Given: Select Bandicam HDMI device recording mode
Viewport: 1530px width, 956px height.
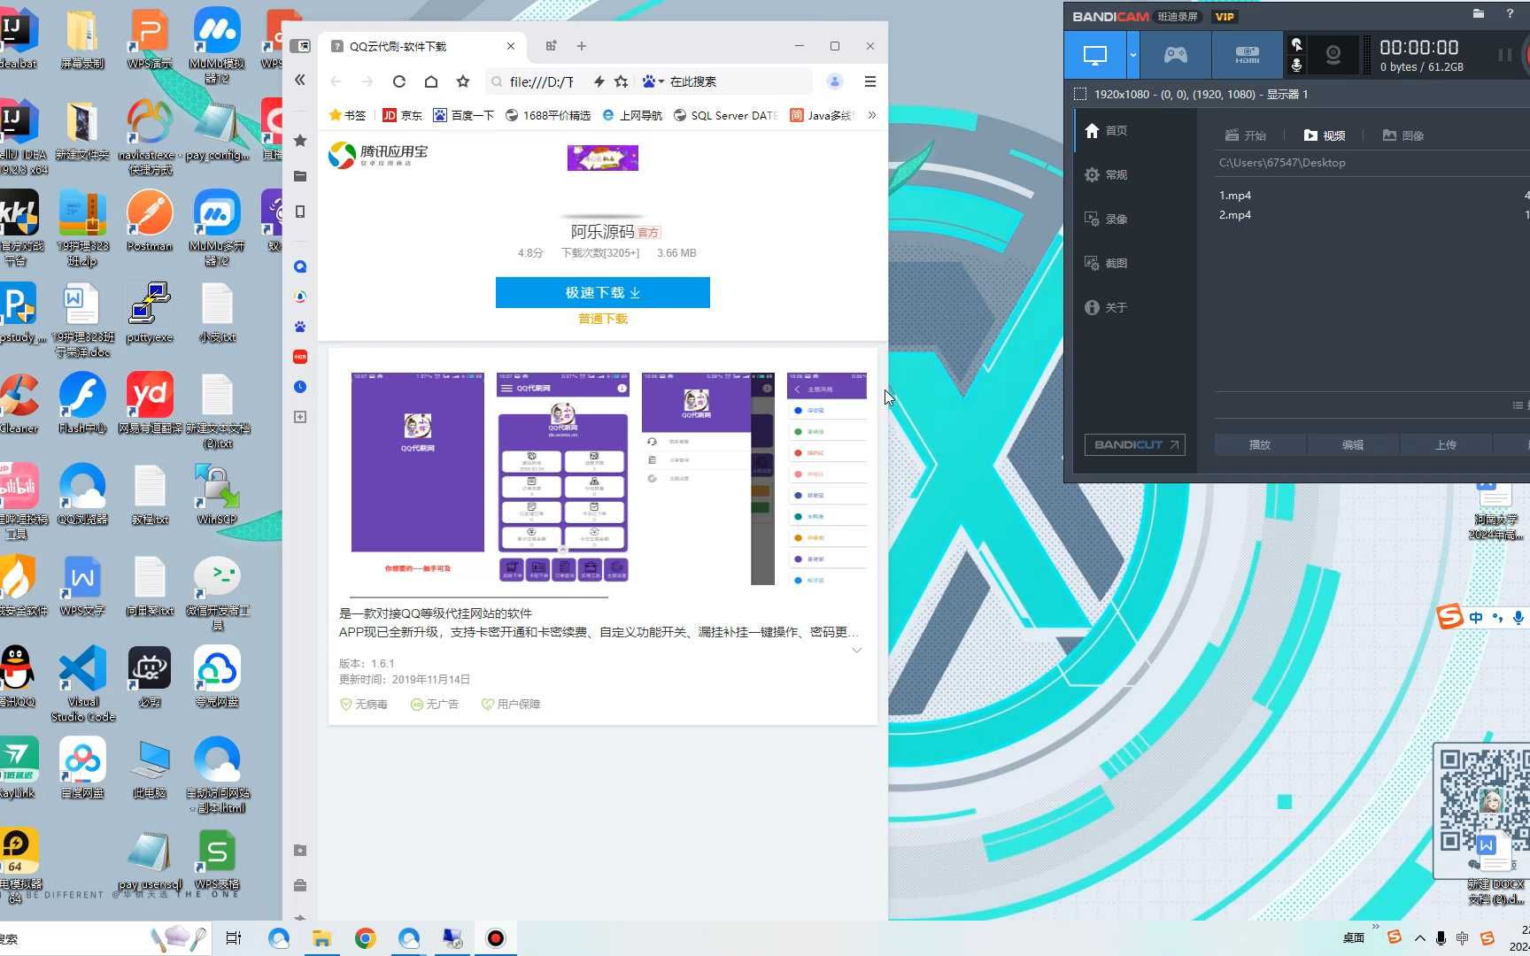Looking at the screenshot, I should click(x=1247, y=55).
